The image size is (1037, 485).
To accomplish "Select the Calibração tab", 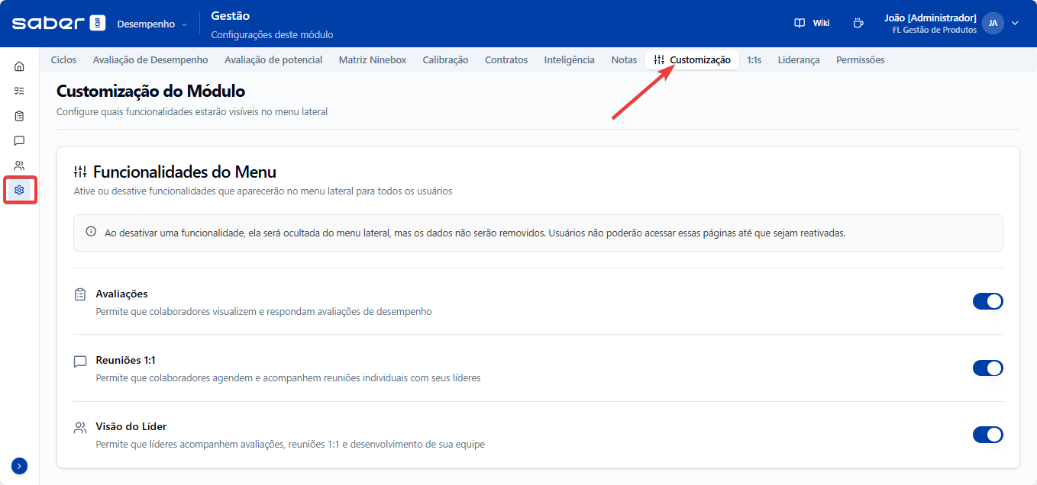I will point(445,59).
